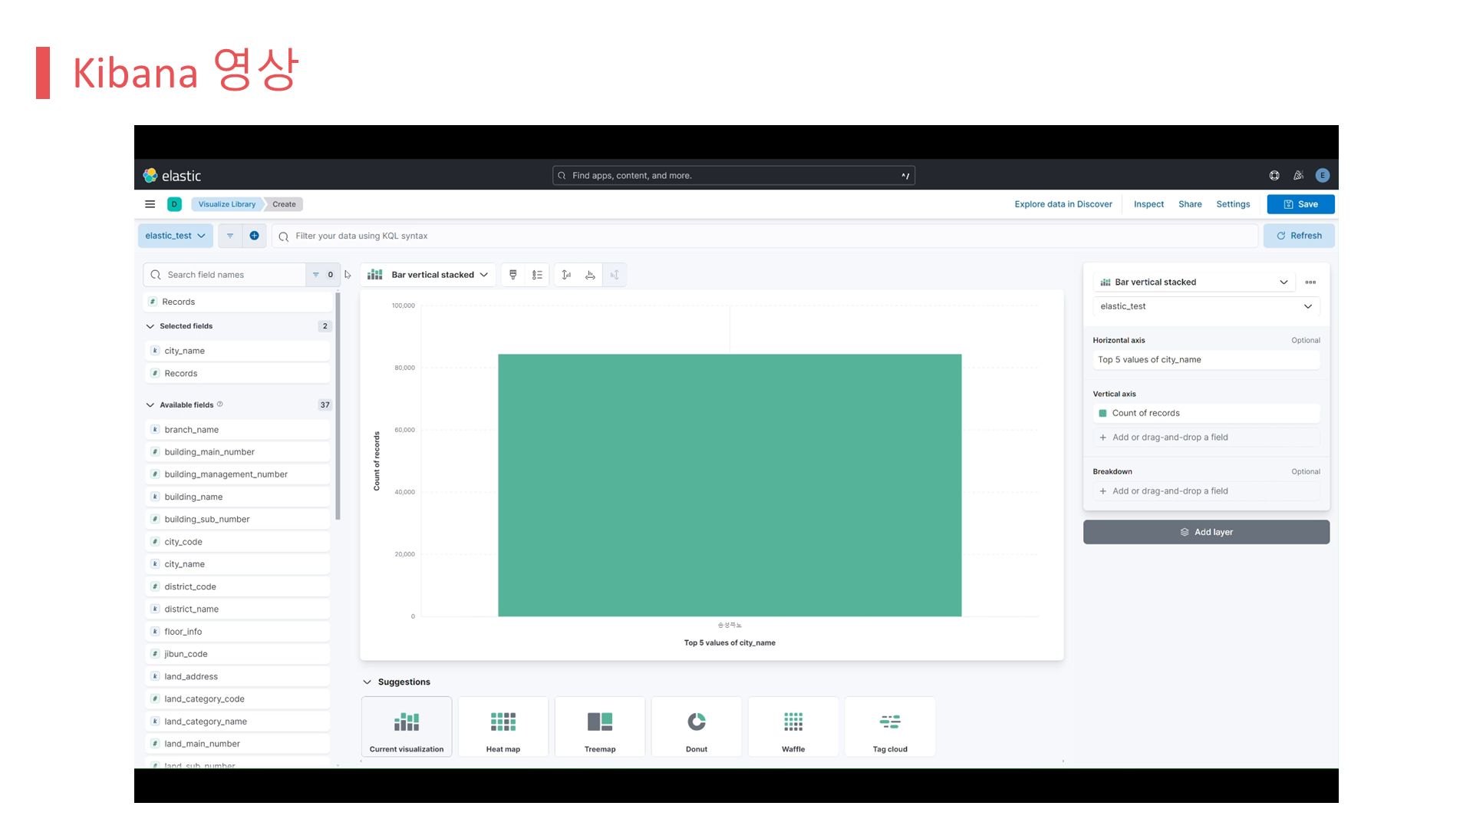Open the elastic_test data view dropdown
Viewport: 1473px width, 829px height.
tap(175, 236)
